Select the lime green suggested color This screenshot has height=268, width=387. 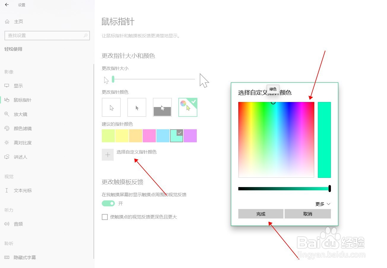pos(108,136)
